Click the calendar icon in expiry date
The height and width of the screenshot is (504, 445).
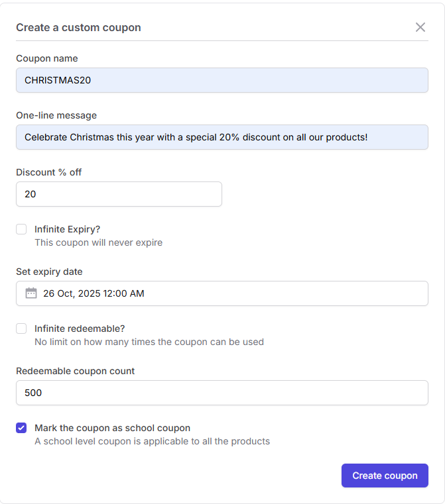[x=31, y=293]
